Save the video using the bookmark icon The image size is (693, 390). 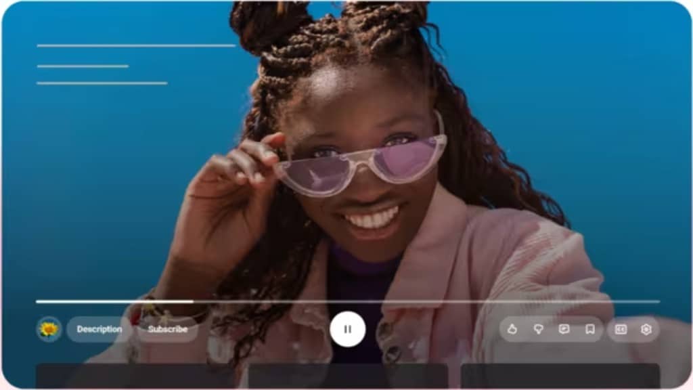590,330
